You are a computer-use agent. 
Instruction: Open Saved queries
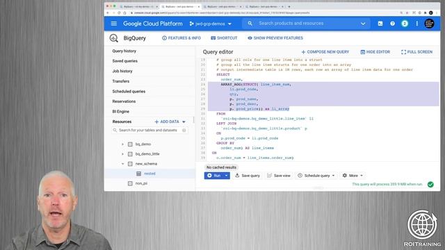[125, 61]
